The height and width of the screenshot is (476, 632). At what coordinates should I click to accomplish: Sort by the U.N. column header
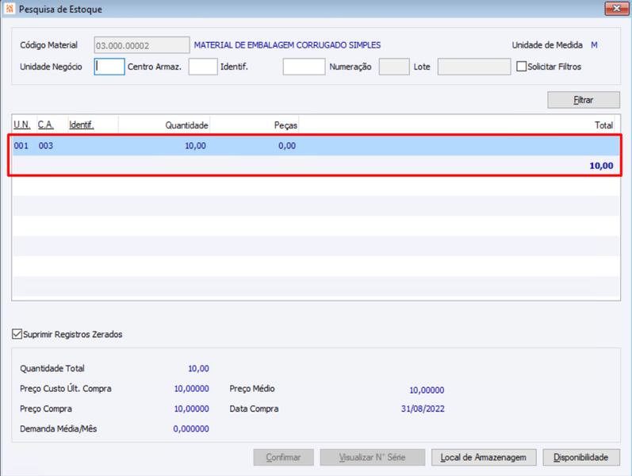[x=22, y=125]
